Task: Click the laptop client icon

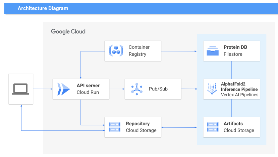Action: 20,89
